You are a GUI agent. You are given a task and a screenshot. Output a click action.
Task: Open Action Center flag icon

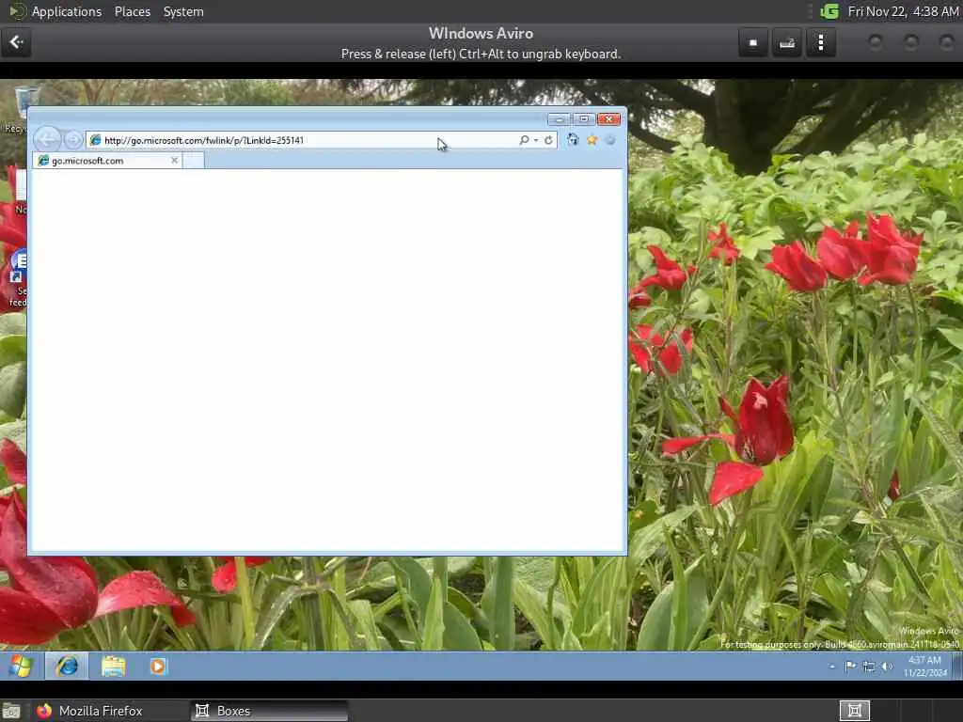click(850, 667)
